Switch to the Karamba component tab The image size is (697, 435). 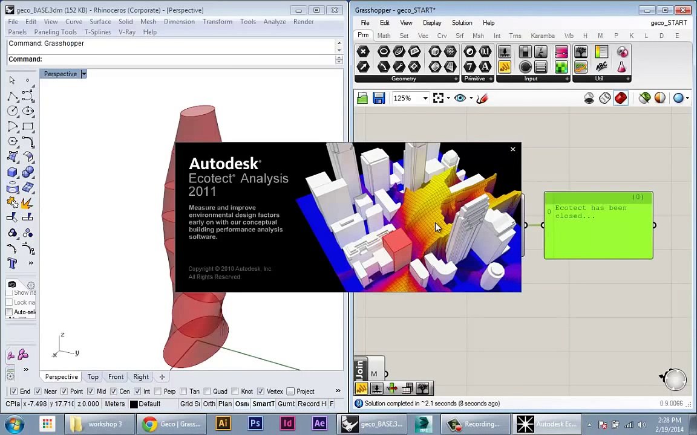click(542, 36)
